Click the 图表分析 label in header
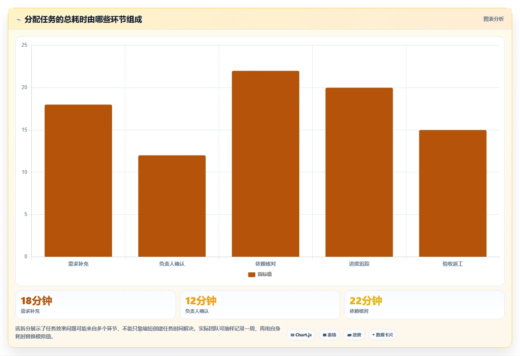Viewport: 520px width, 356px height. 493,19
